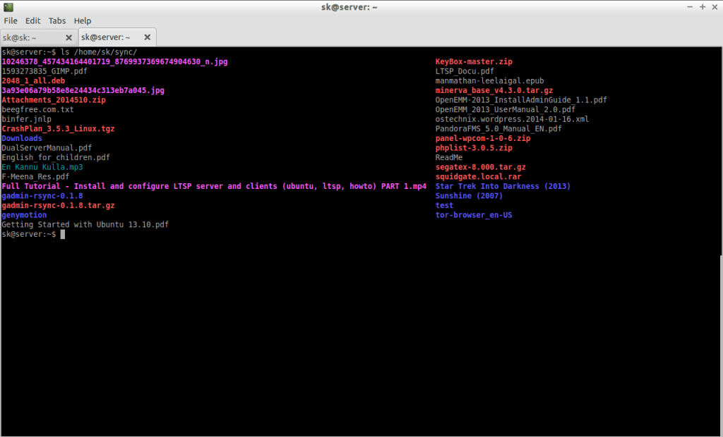Click OpenEMM_2013_UserManual_2.0.pdf
This screenshot has height=437, width=723.
[x=506, y=109]
